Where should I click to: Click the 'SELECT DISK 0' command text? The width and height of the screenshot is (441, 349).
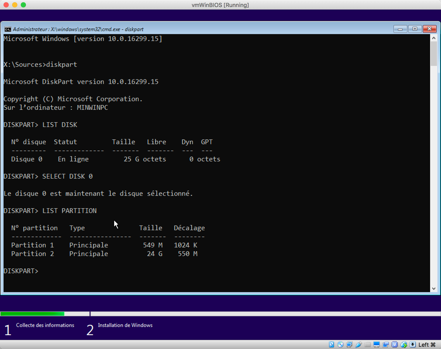pyautogui.click(x=68, y=176)
